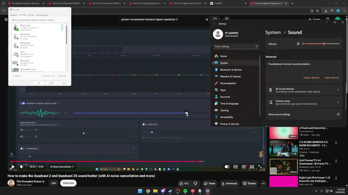The image size is (348, 195).
Task: Click System in the Settings breadcrumb
Action: pos(273,32)
